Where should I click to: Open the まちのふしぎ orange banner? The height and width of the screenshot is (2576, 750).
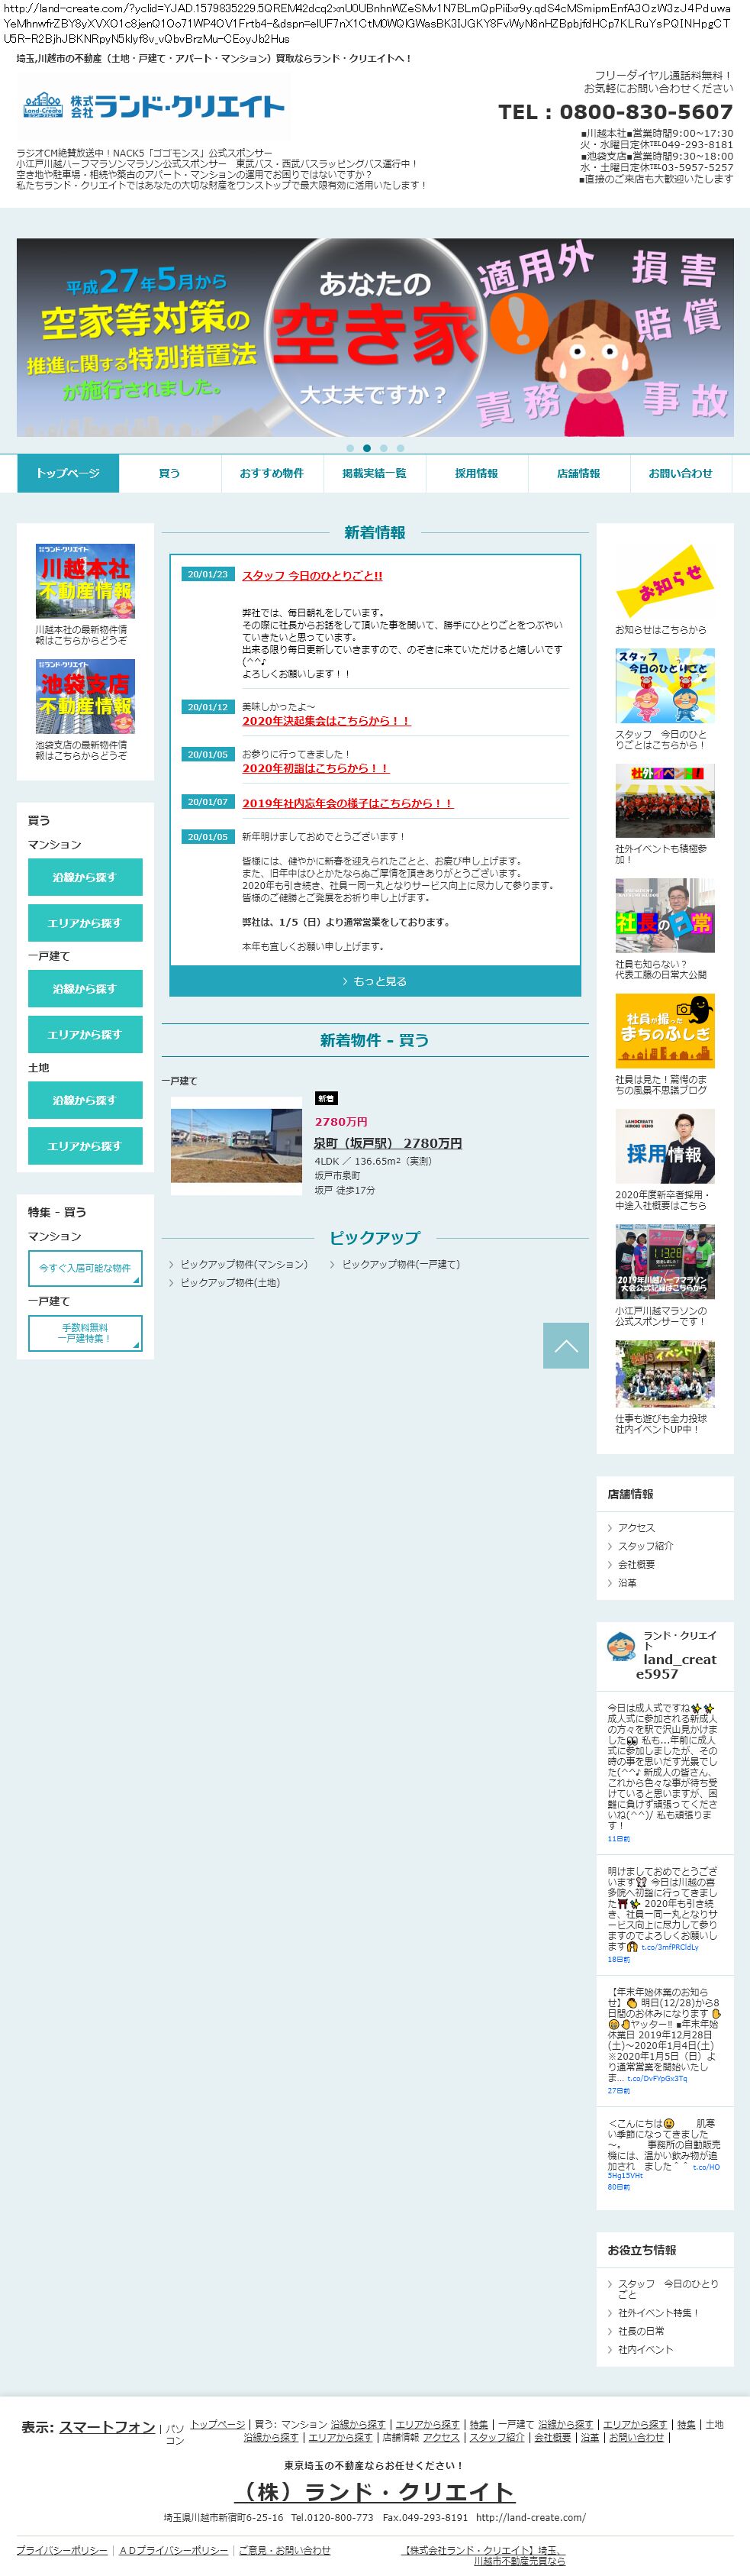pyautogui.click(x=664, y=1031)
